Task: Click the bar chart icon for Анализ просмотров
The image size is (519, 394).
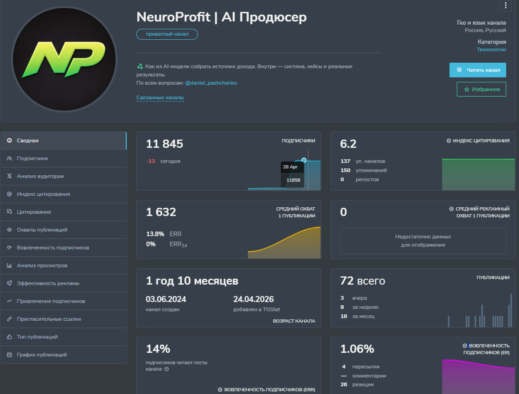Action: click(9, 265)
